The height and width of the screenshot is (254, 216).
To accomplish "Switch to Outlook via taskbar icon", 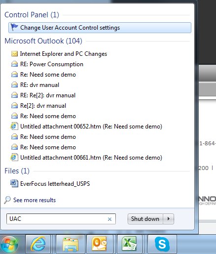I will coord(100,245).
